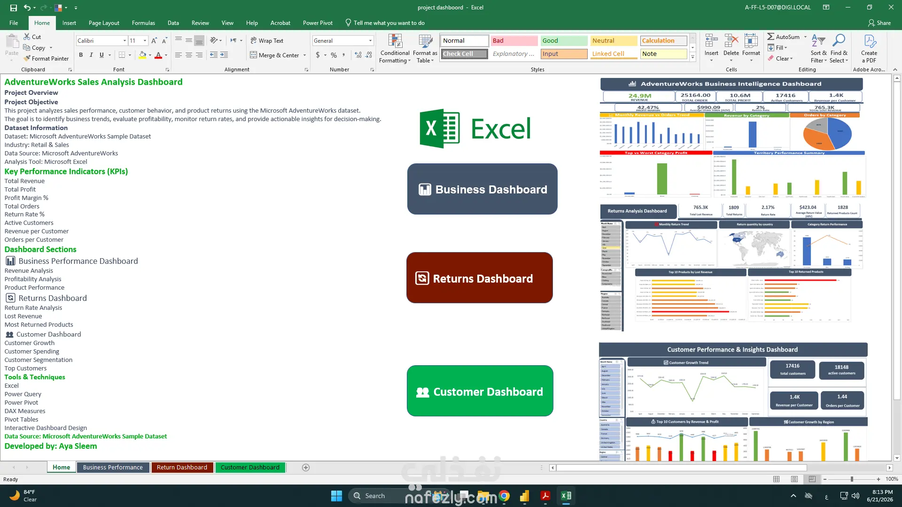Image resolution: width=902 pixels, height=507 pixels.
Task: Click the Undo arrow icon
Action: (27, 8)
